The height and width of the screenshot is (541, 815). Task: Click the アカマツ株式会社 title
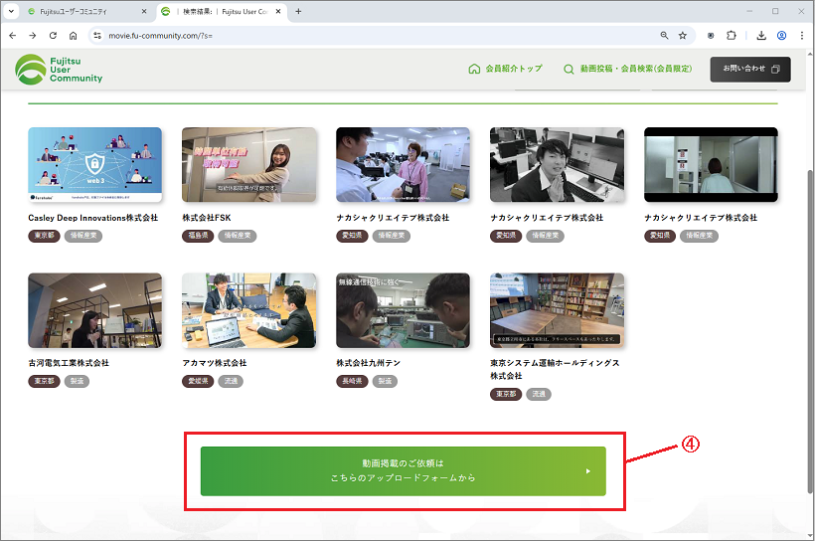214,363
